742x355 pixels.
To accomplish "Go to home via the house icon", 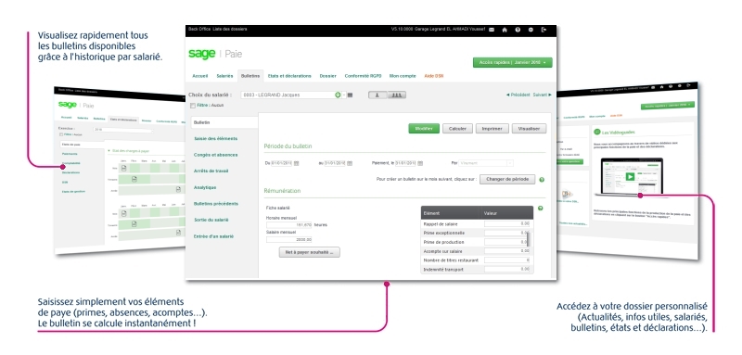I will (505, 30).
